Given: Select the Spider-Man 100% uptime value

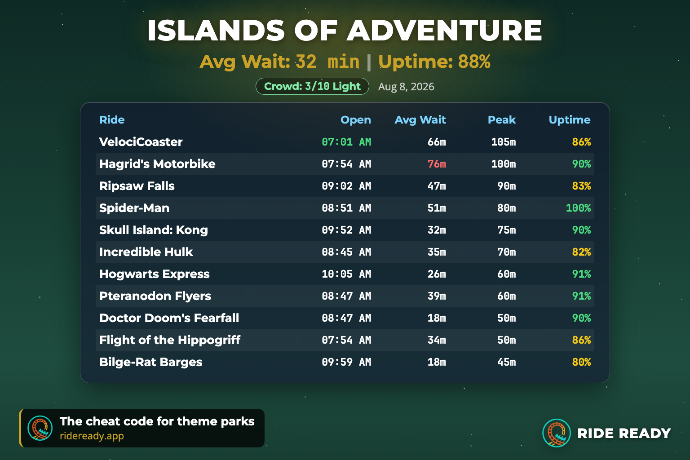Looking at the screenshot, I should 578,208.
